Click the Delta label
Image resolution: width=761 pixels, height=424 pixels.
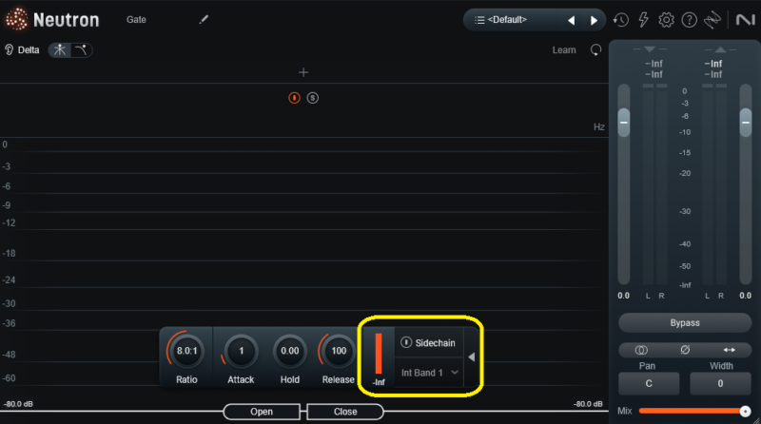click(x=29, y=50)
